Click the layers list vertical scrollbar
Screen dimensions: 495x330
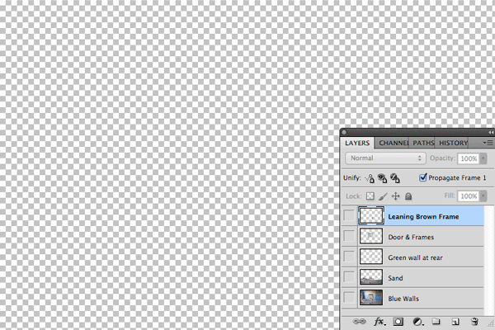488,259
